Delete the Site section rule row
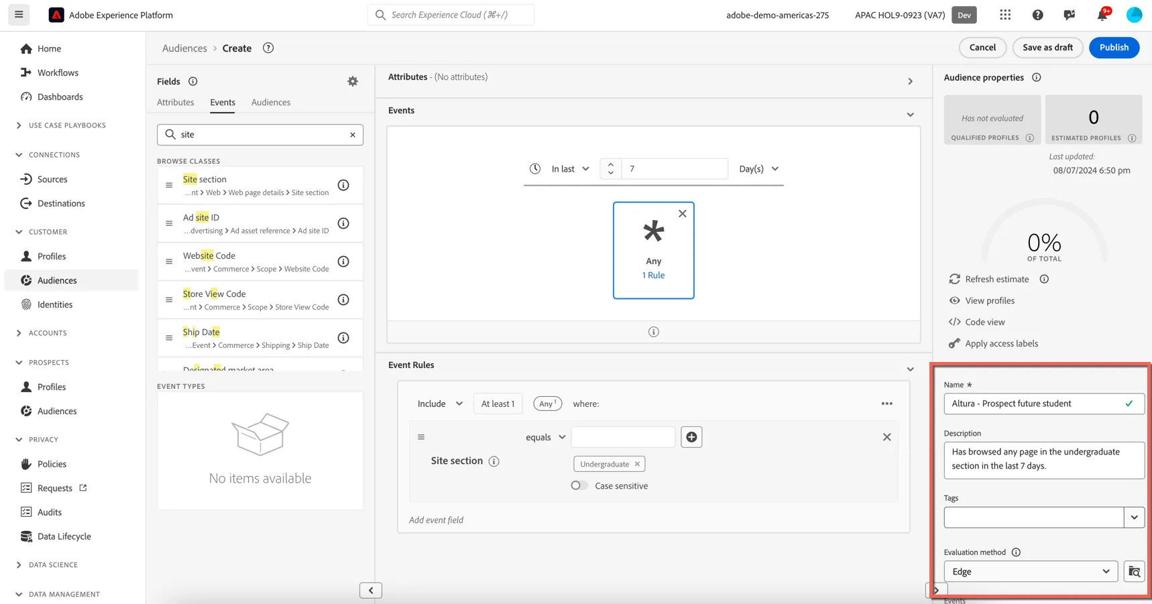1152x604 pixels. tap(886, 437)
